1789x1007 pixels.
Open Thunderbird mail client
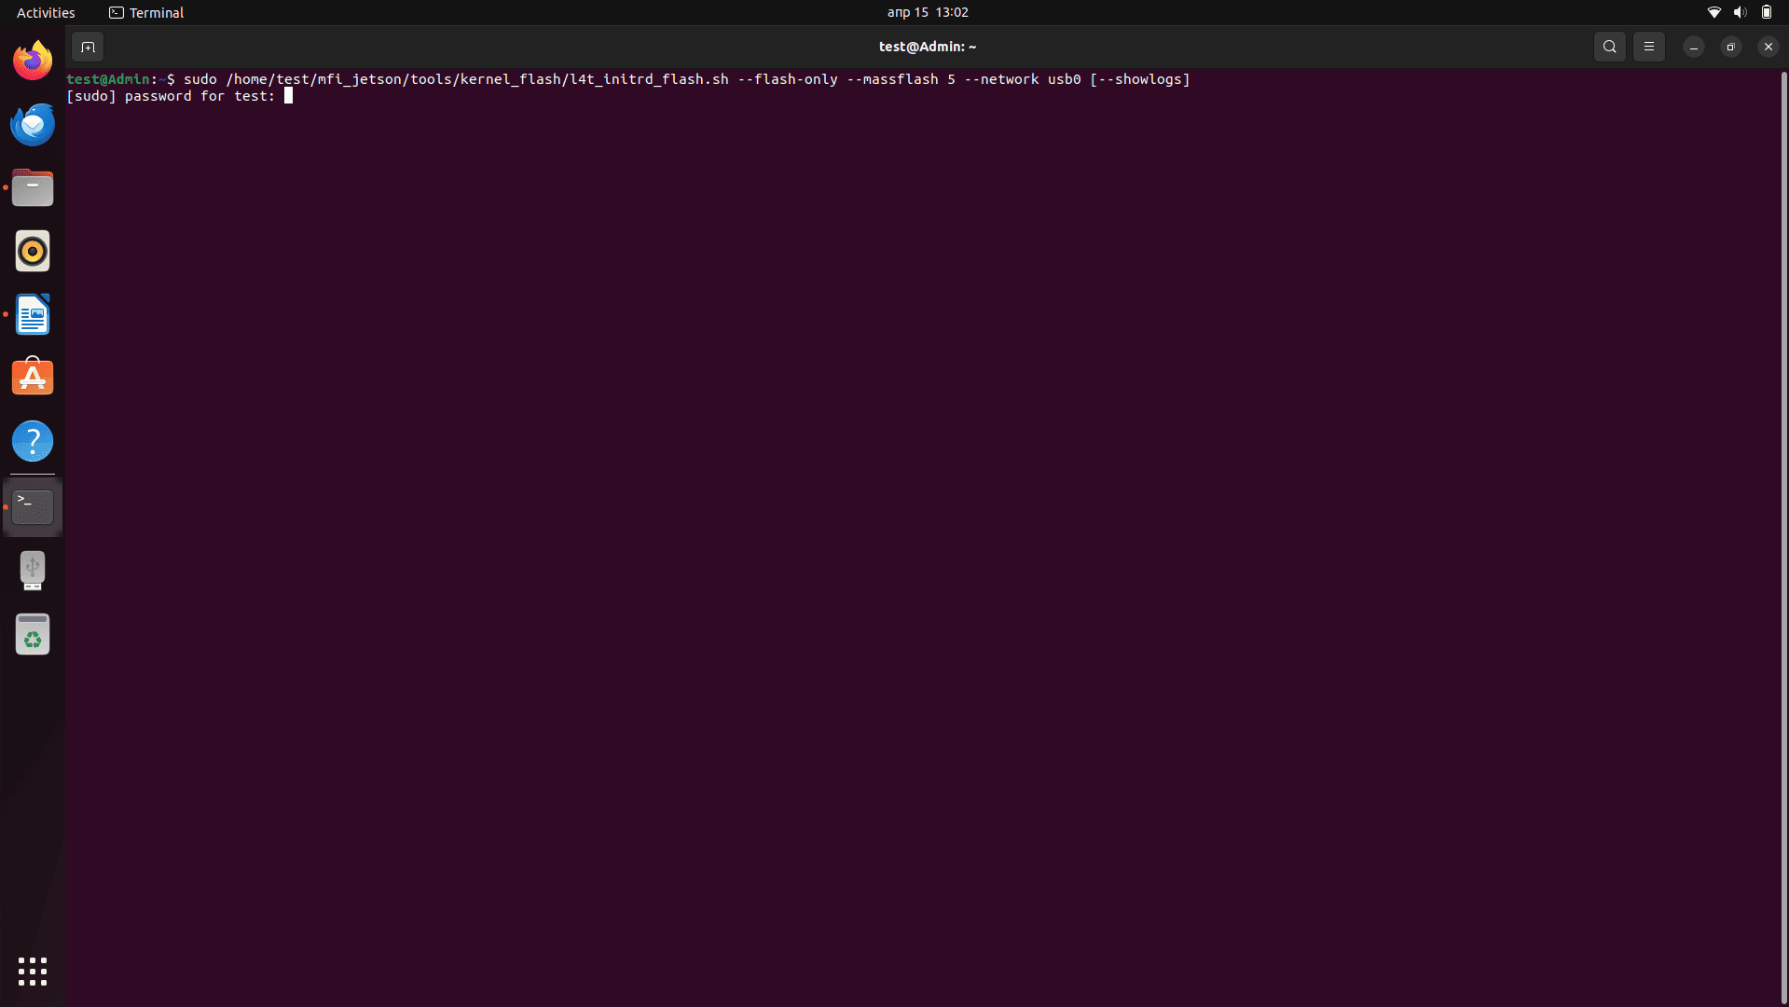click(33, 124)
